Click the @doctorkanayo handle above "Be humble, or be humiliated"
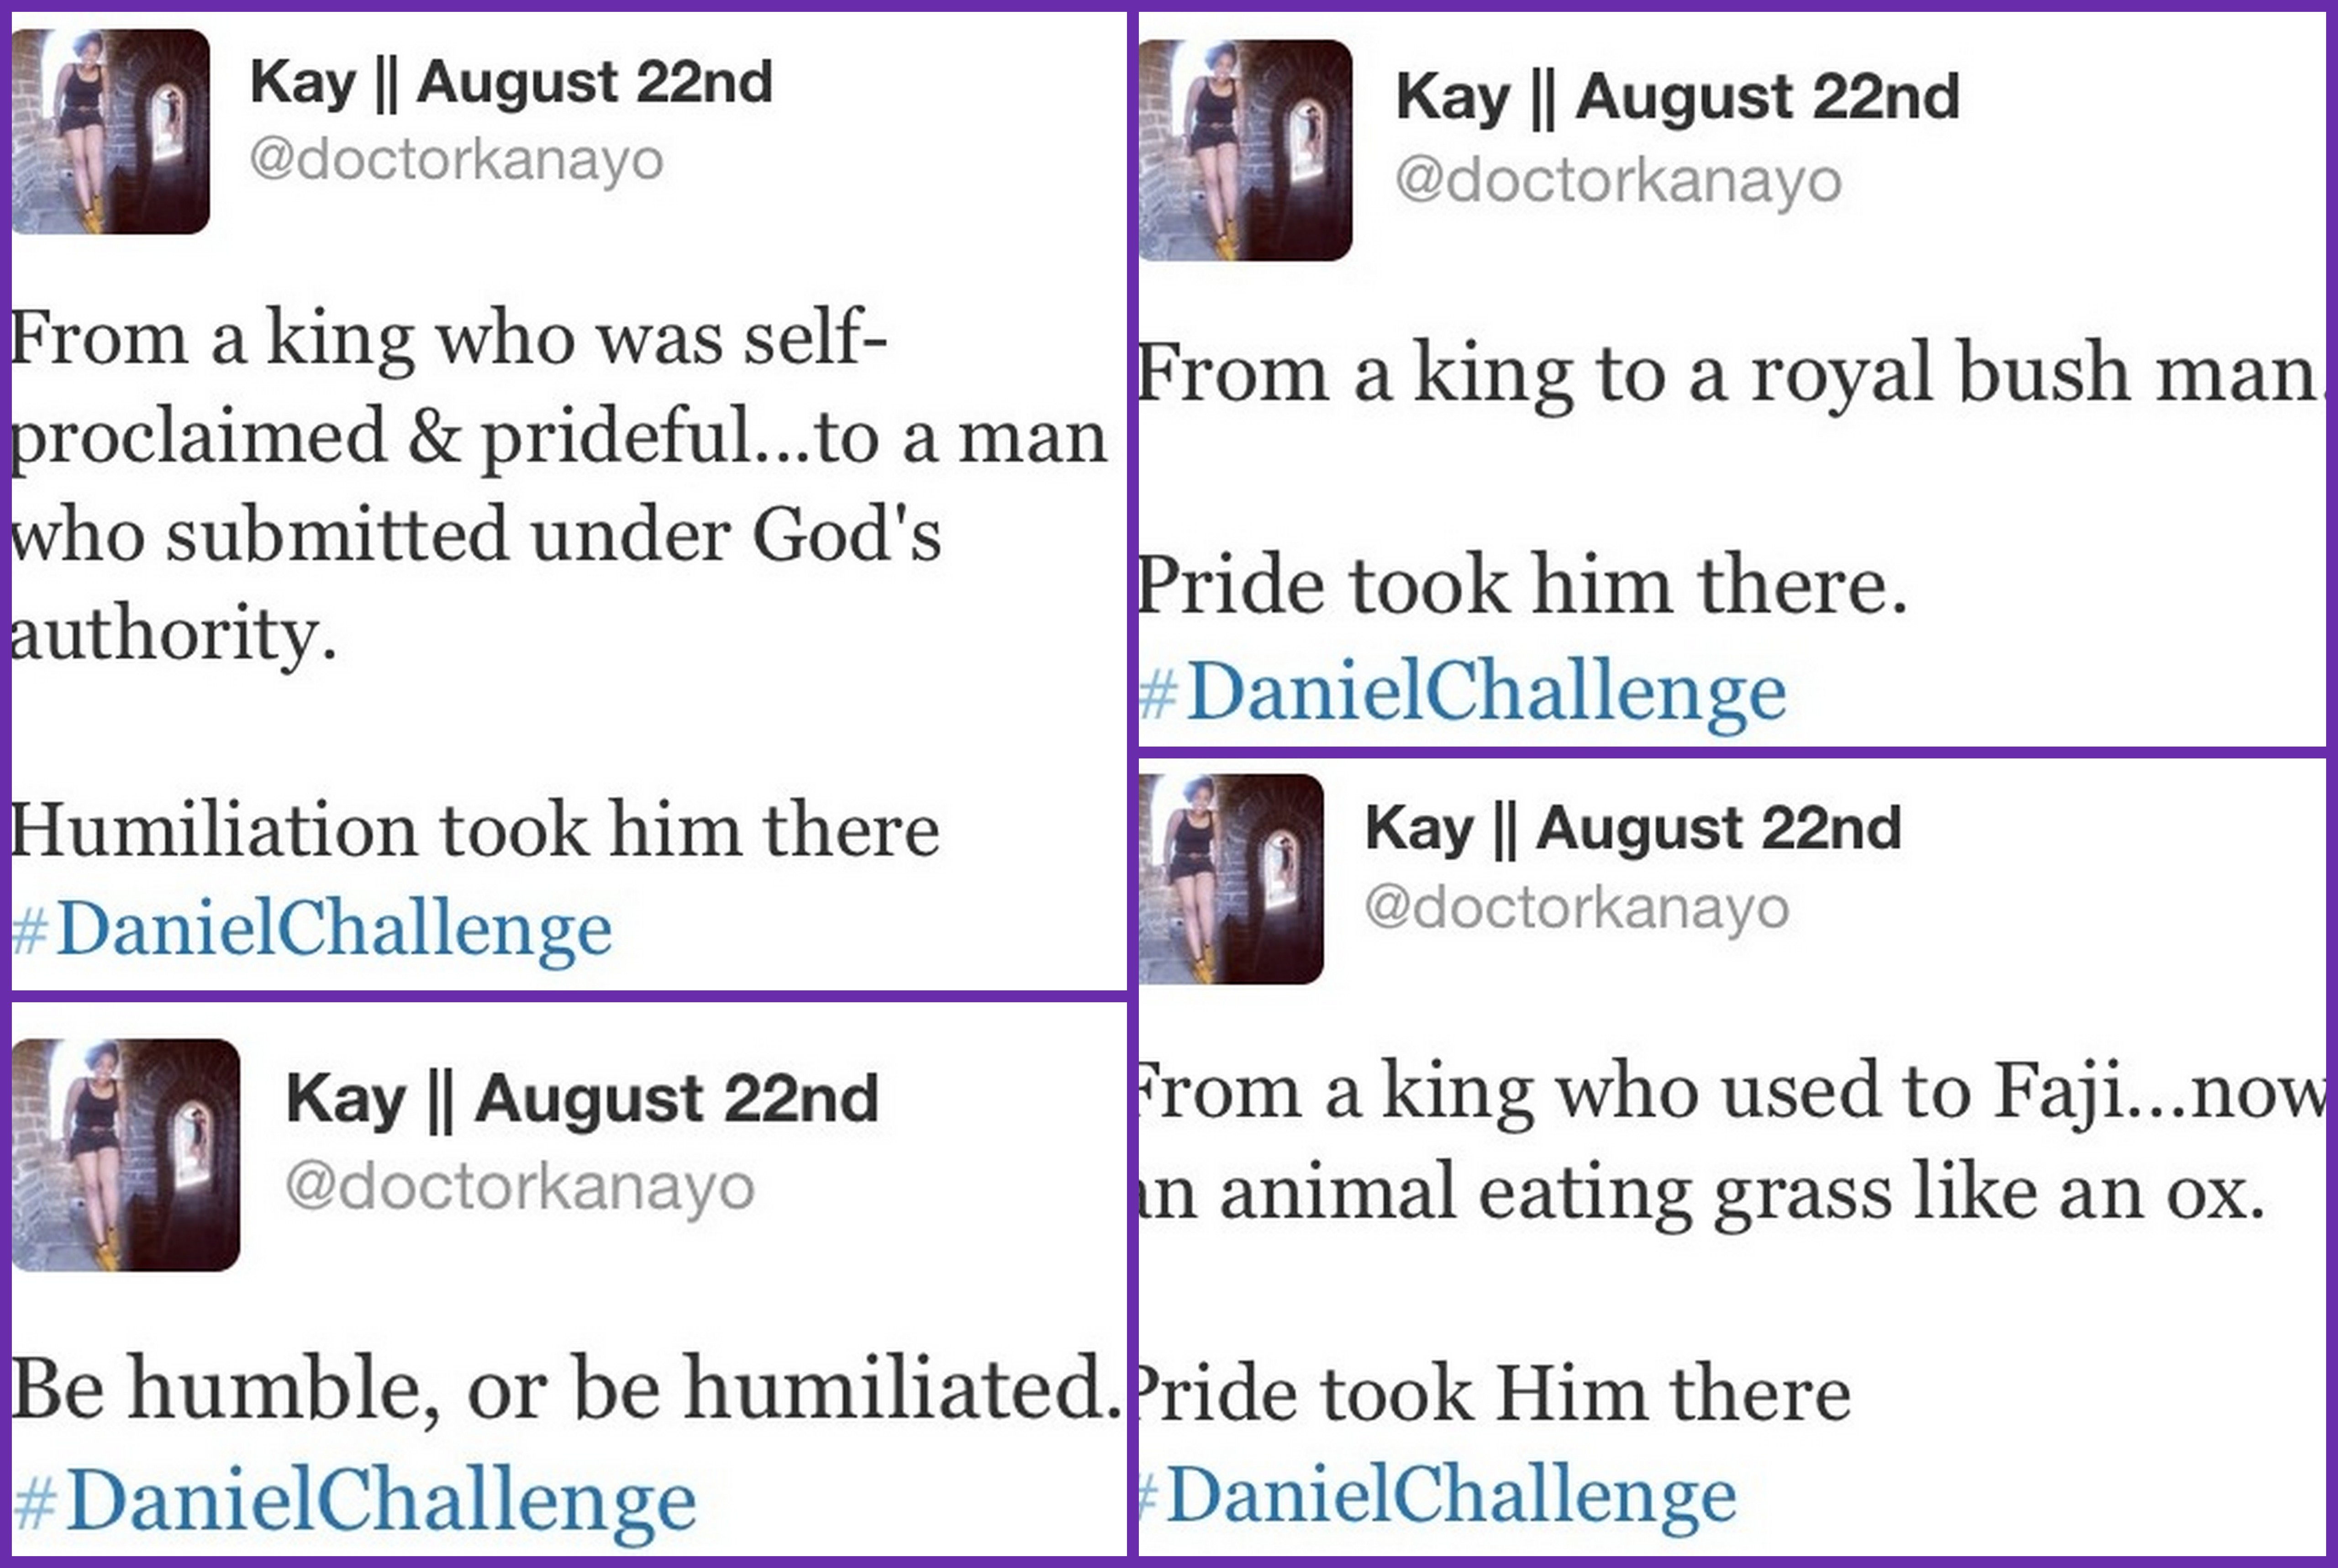The width and height of the screenshot is (2338, 1568). [x=519, y=1187]
